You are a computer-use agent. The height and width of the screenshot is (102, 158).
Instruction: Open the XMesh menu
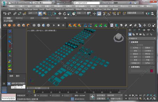pos(79,9)
